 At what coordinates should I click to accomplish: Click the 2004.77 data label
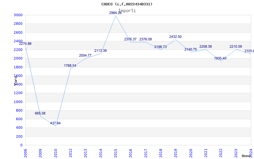(85, 55)
